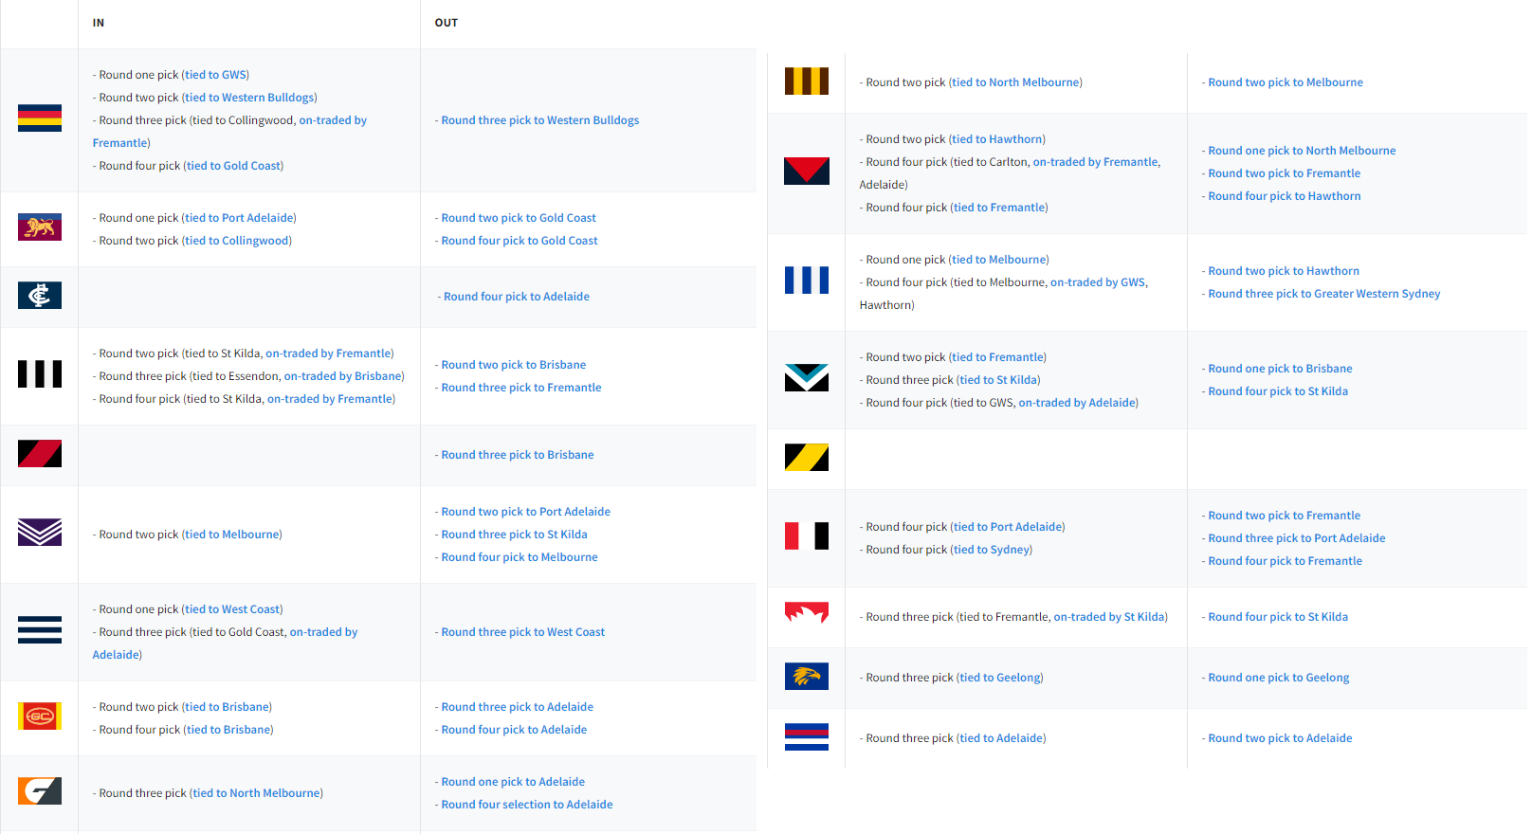Click the West Coast Eagles logo
This screenshot has width=1532, height=834.
tap(807, 677)
